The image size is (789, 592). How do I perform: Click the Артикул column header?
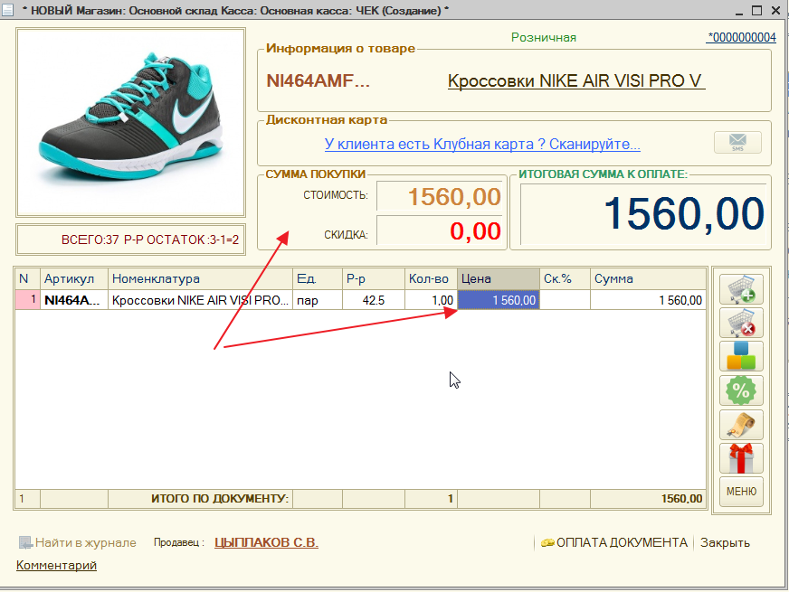(74, 279)
